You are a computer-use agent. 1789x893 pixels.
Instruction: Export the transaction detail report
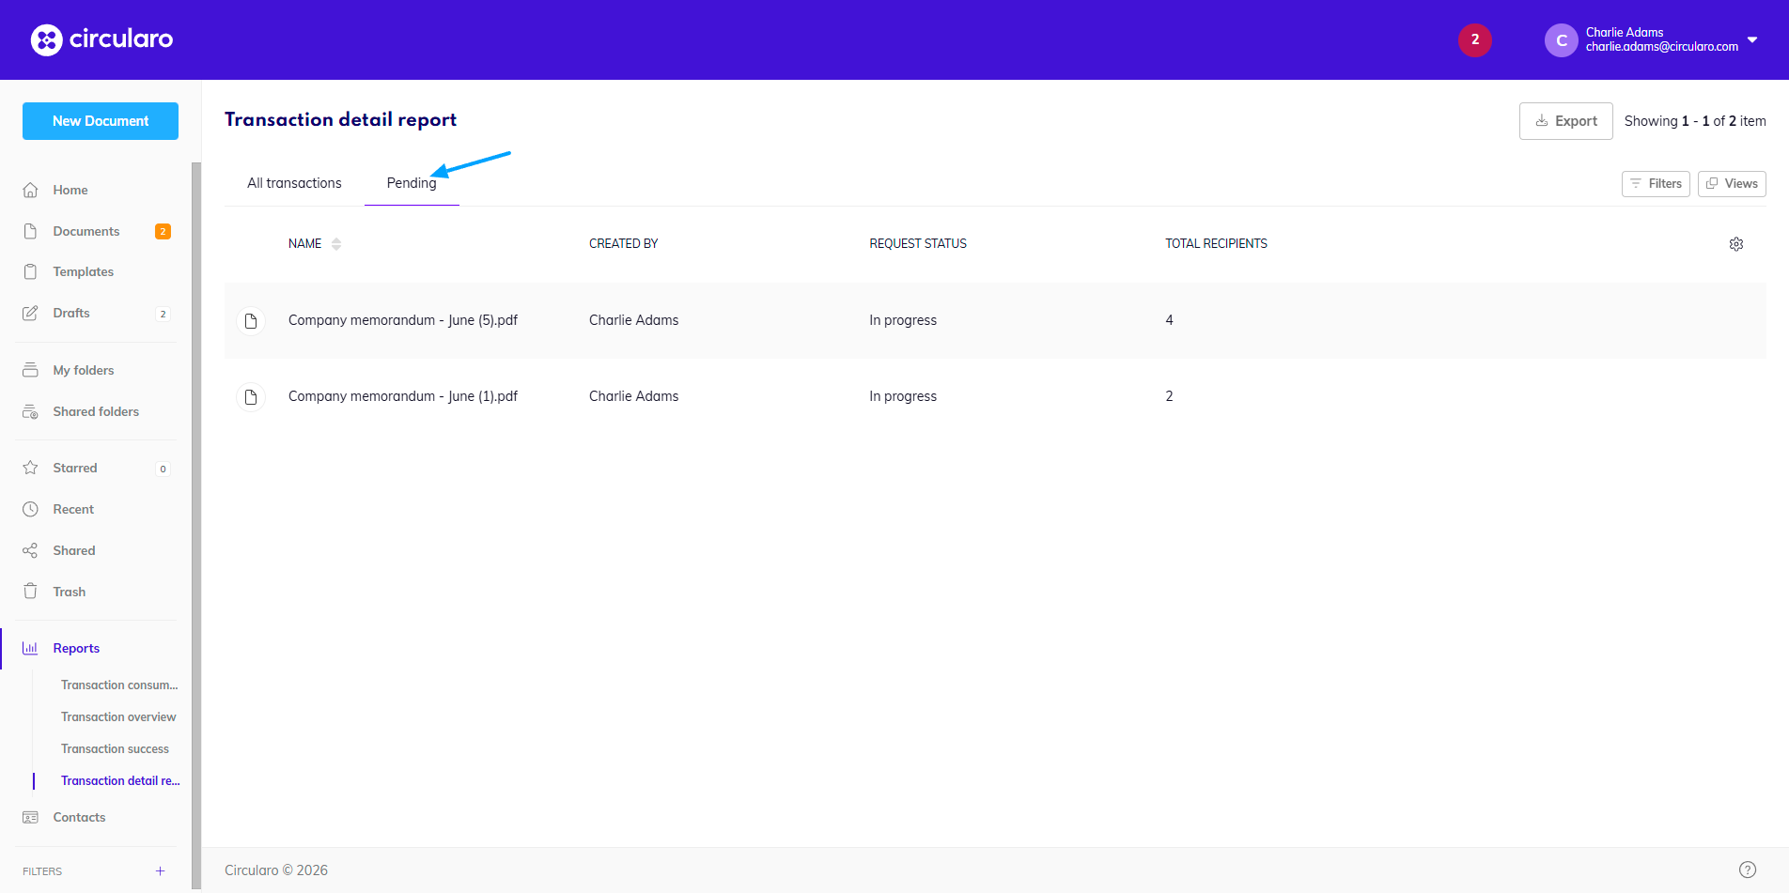click(x=1565, y=121)
